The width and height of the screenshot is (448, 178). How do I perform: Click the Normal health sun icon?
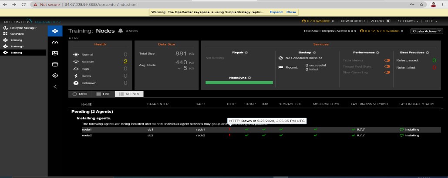tap(76, 54)
